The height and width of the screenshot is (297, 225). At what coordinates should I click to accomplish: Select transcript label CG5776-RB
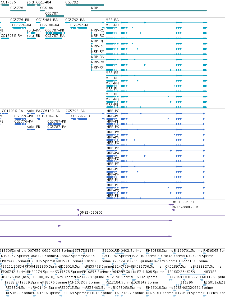tap(20, 20)
